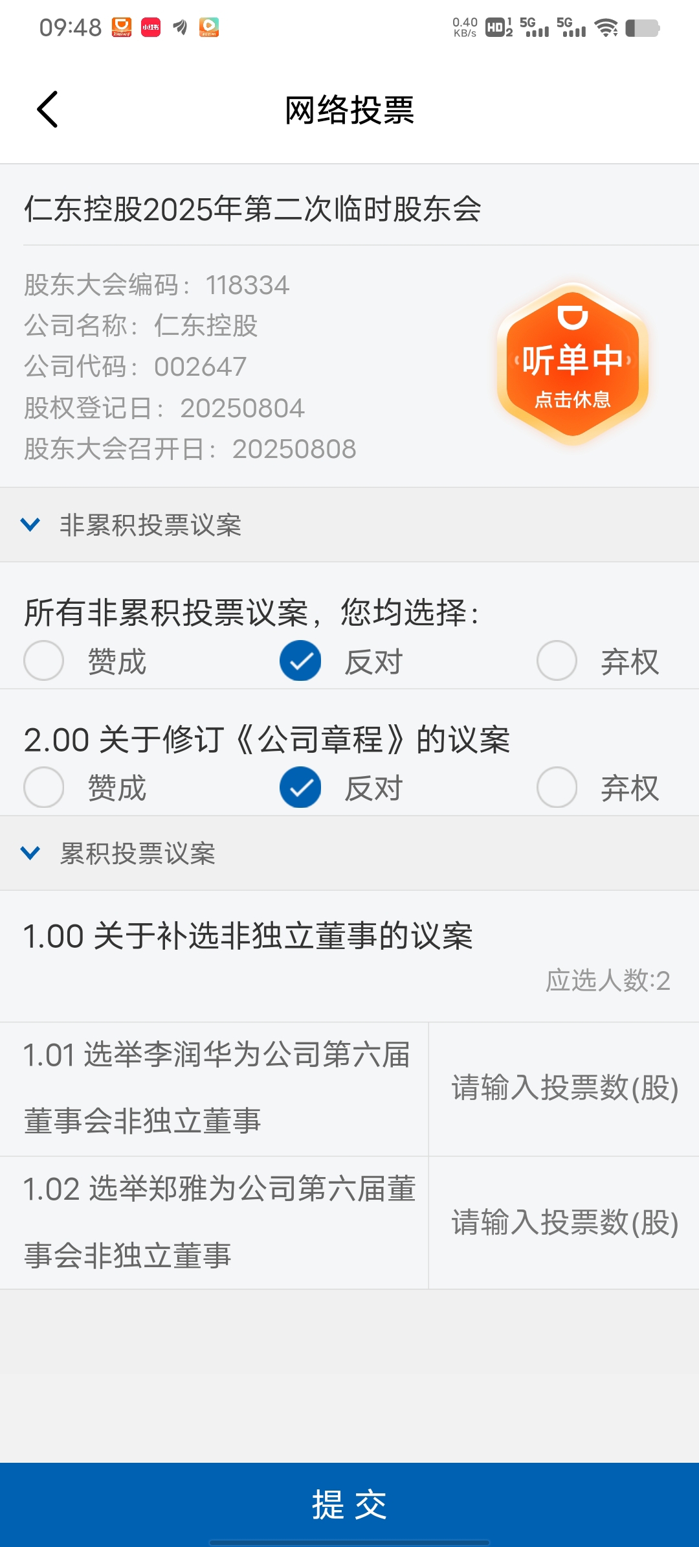Tap the HD call status icon
This screenshot has width=699, height=1547.
[498, 27]
